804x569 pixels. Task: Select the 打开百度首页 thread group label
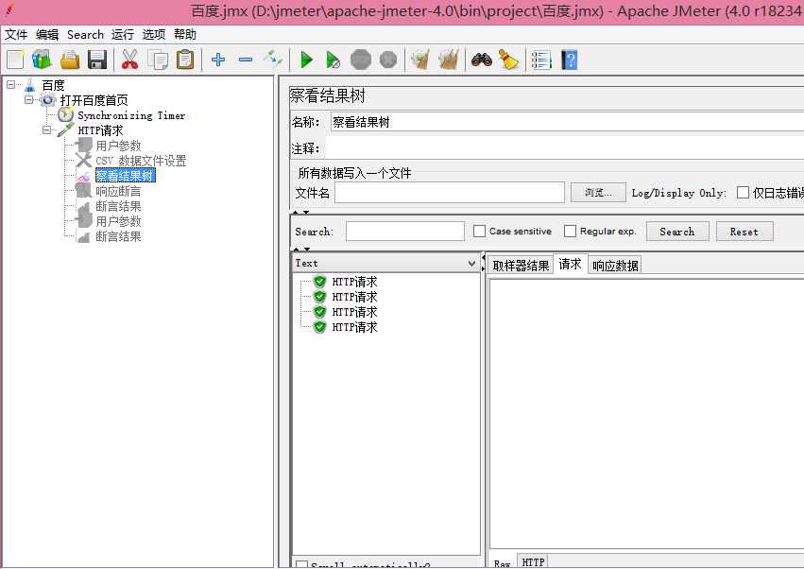click(x=94, y=100)
